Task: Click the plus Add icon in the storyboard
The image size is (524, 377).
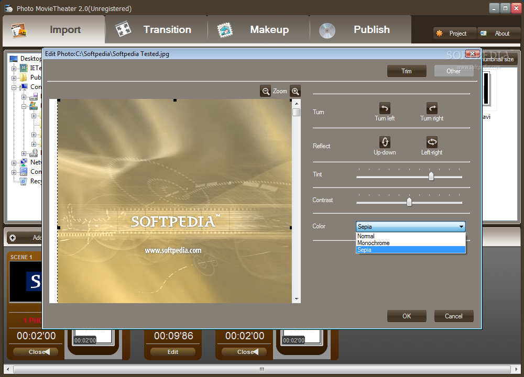Action: (x=13, y=238)
